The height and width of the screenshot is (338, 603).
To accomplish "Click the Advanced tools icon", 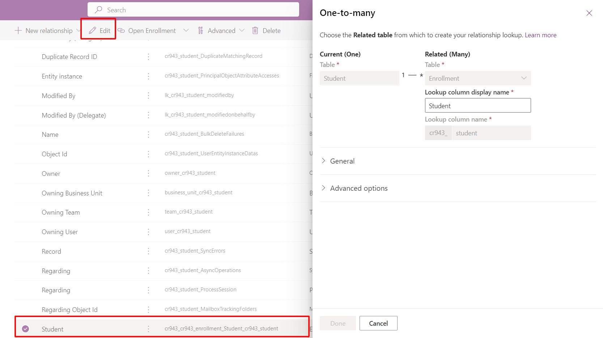I will tap(200, 31).
